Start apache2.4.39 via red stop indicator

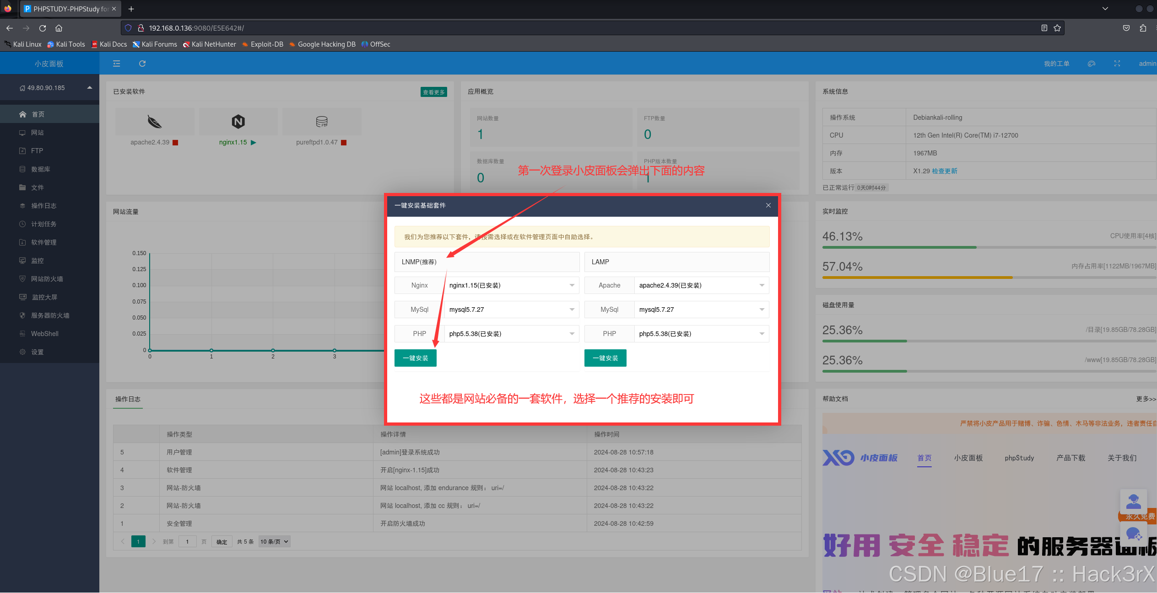click(175, 143)
